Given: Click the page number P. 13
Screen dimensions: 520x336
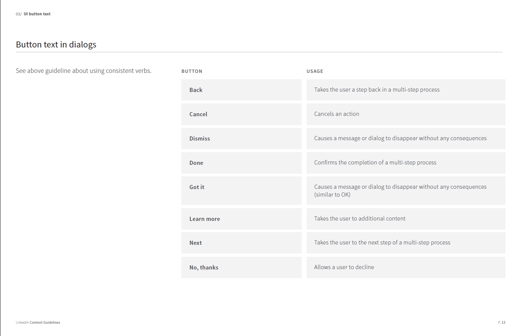Looking at the screenshot, I should [x=501, y=323].
